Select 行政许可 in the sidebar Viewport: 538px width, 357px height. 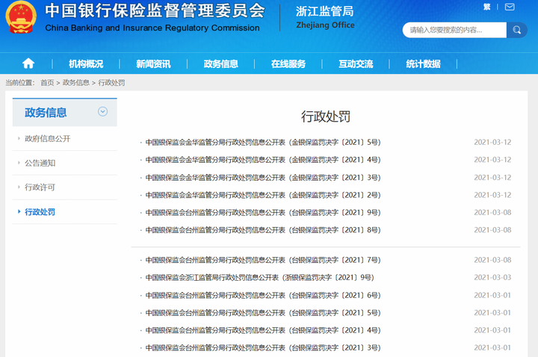pyautogui.click(x=40, y=187)
